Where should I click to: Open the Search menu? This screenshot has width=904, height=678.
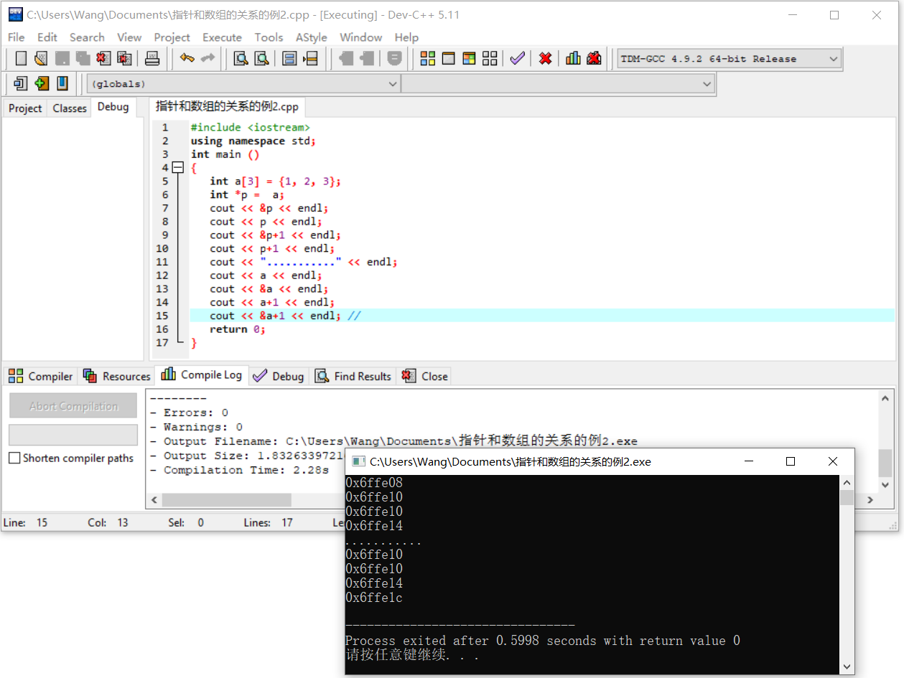(87, 37)
